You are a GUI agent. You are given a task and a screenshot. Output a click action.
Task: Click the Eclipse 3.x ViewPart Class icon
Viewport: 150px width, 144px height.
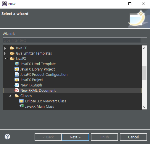coord(22,101)
